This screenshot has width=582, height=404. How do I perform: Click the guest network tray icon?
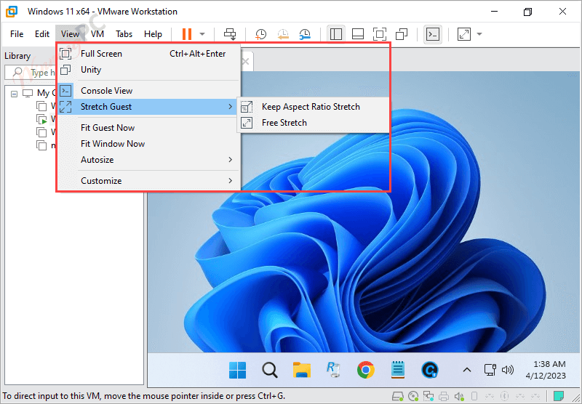(490, 370)
